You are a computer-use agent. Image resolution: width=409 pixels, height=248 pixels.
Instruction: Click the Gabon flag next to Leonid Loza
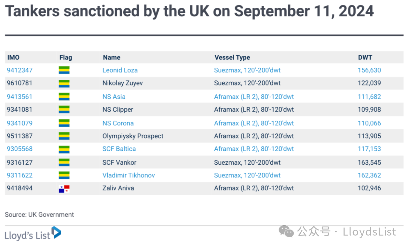(x=64, y=70)
